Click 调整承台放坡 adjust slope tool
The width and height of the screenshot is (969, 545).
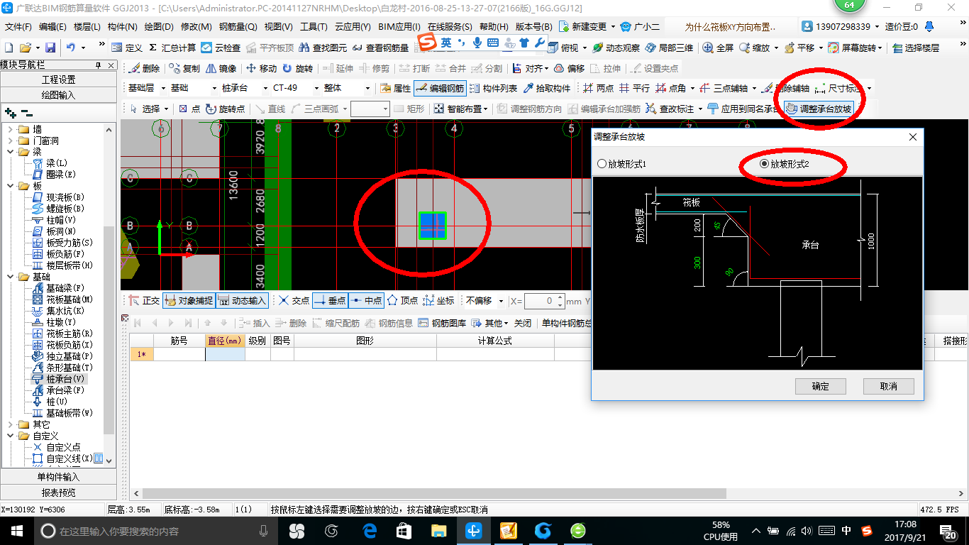pyautogui.click(x=819, y=109)
